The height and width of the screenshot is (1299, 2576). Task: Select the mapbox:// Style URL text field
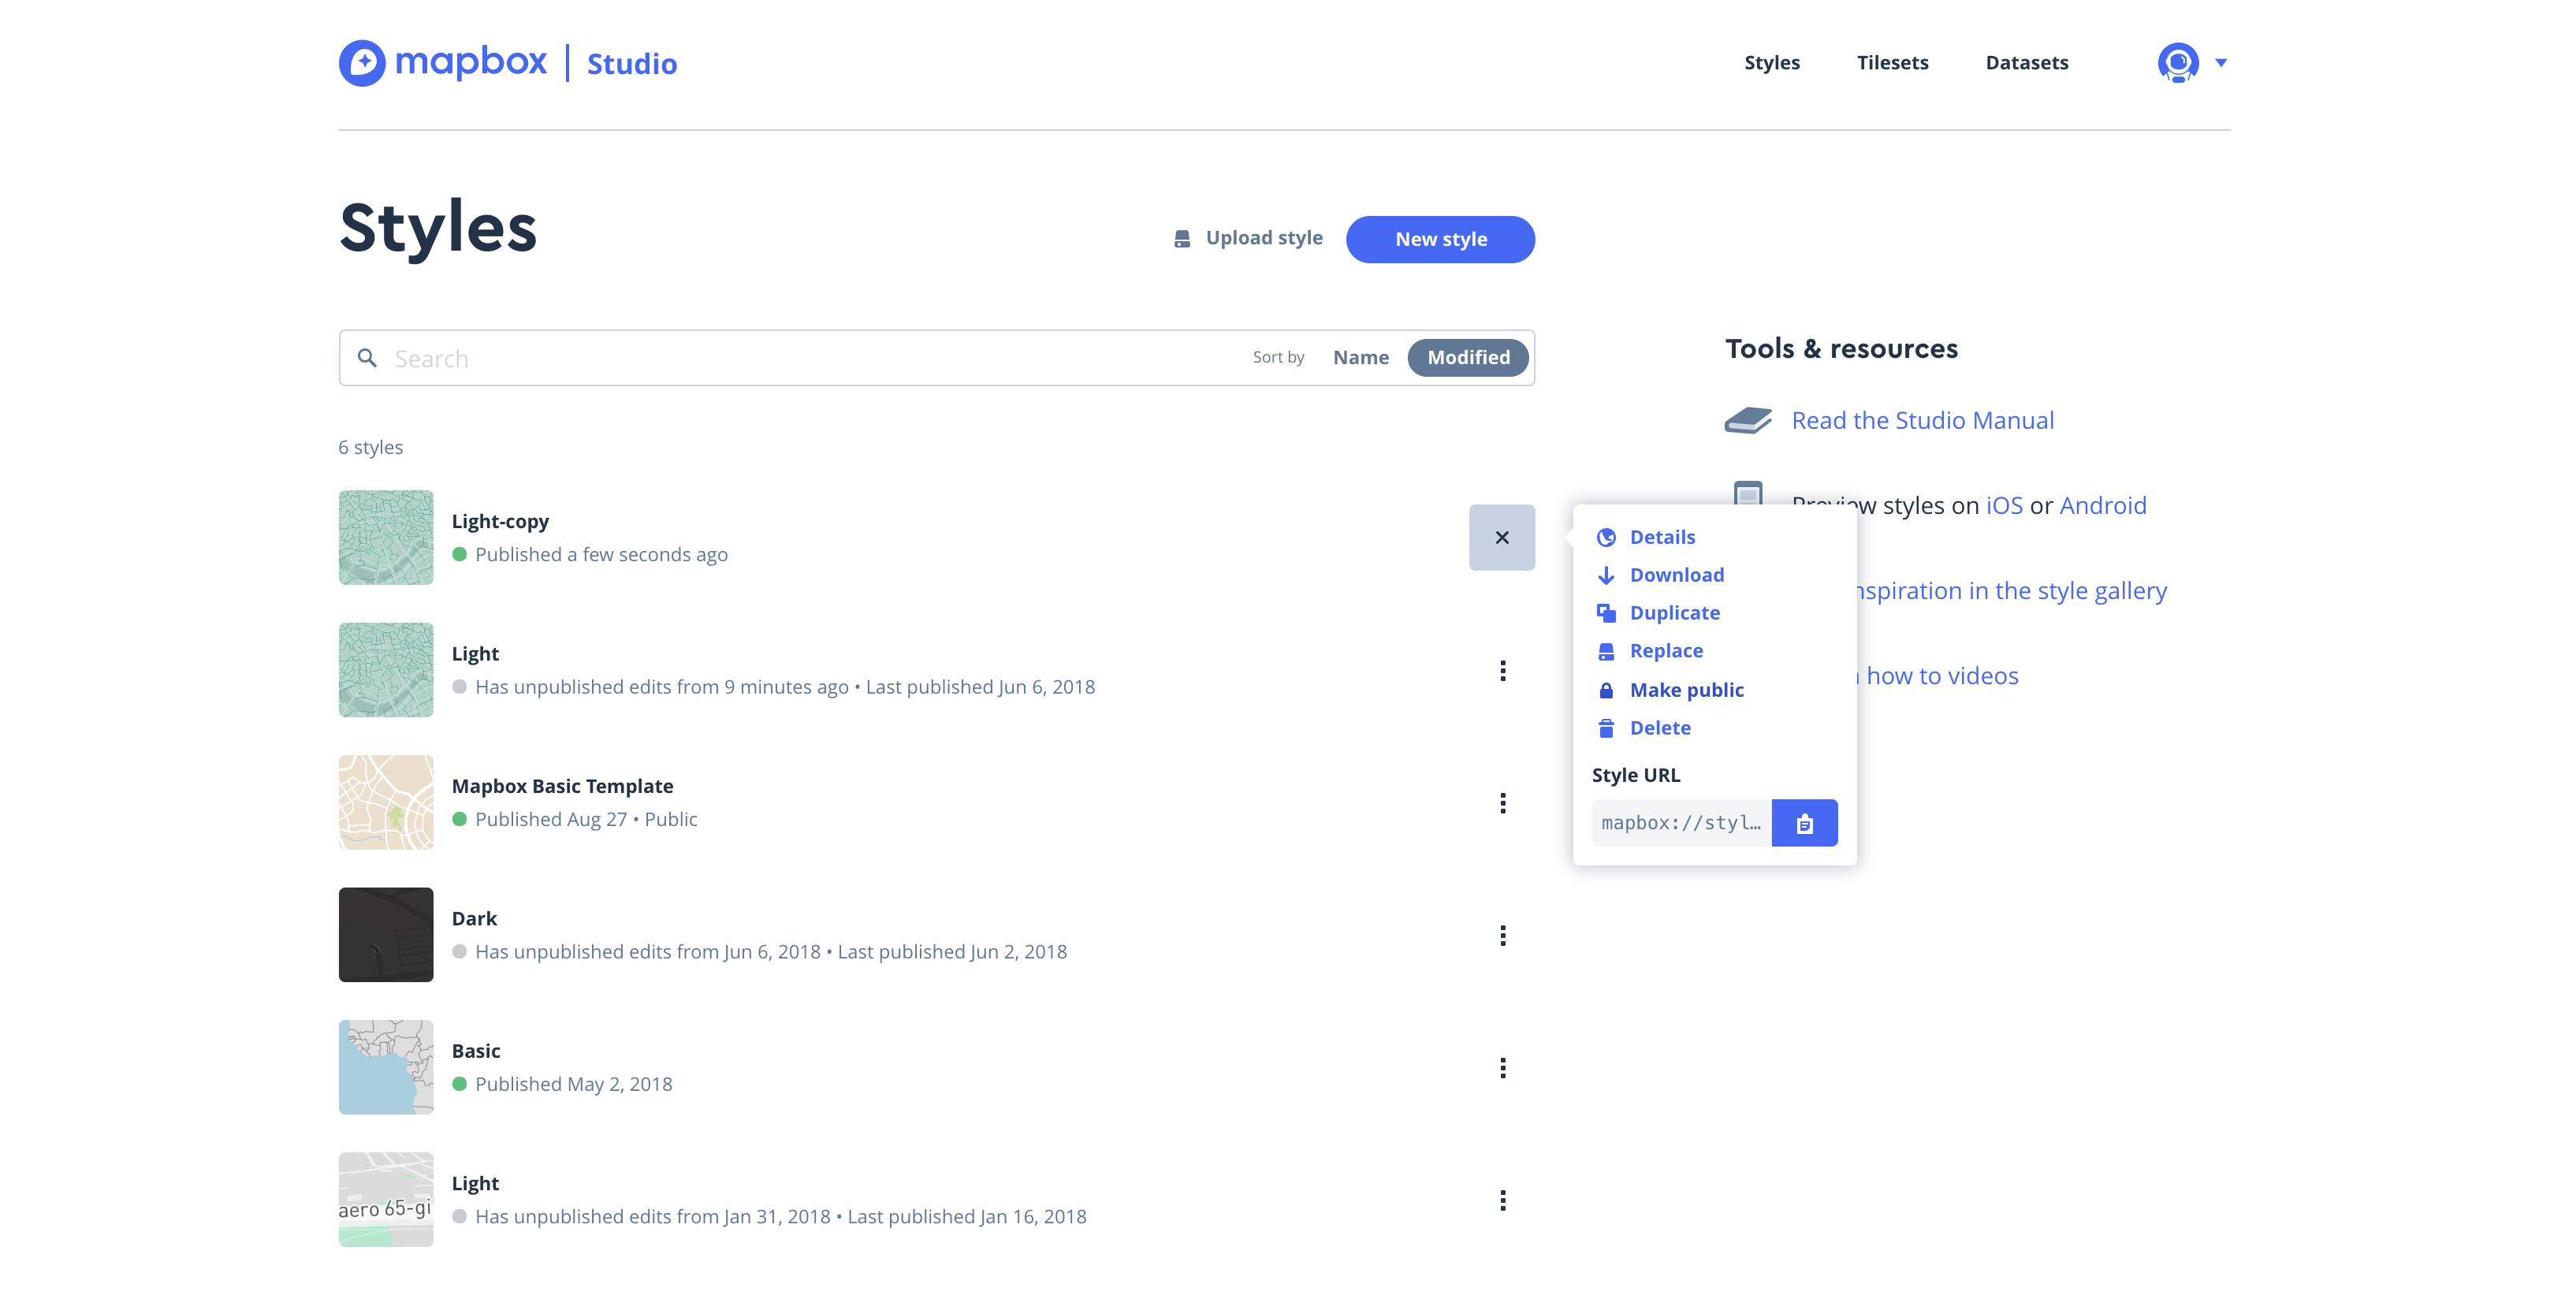1681,823
